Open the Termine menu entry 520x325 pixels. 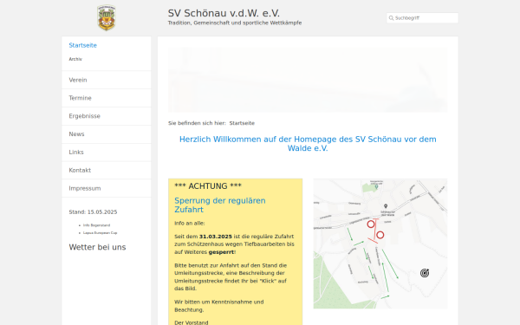pyautogui.click(x=106, y=98)
